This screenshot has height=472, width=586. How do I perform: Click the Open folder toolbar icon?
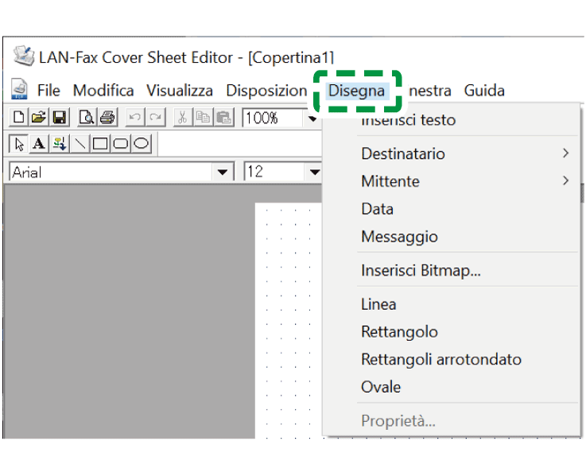pyautogui.click(x=39, y=118)
